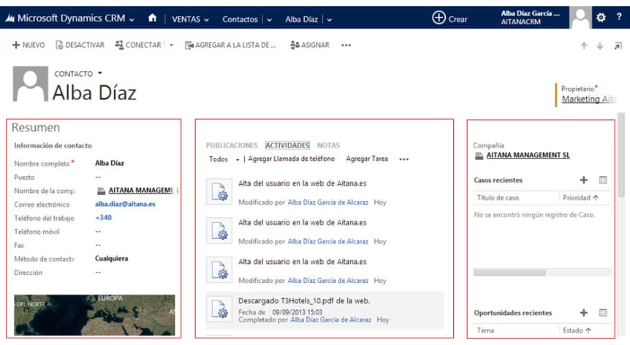Click the help question mark icon
This screenshot has height=345, width=630.
coord(619,18)
